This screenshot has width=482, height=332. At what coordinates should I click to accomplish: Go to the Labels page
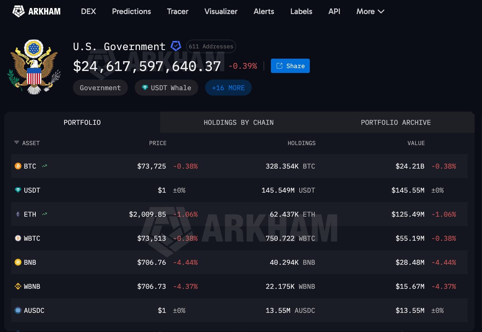(x=301, y=11)
